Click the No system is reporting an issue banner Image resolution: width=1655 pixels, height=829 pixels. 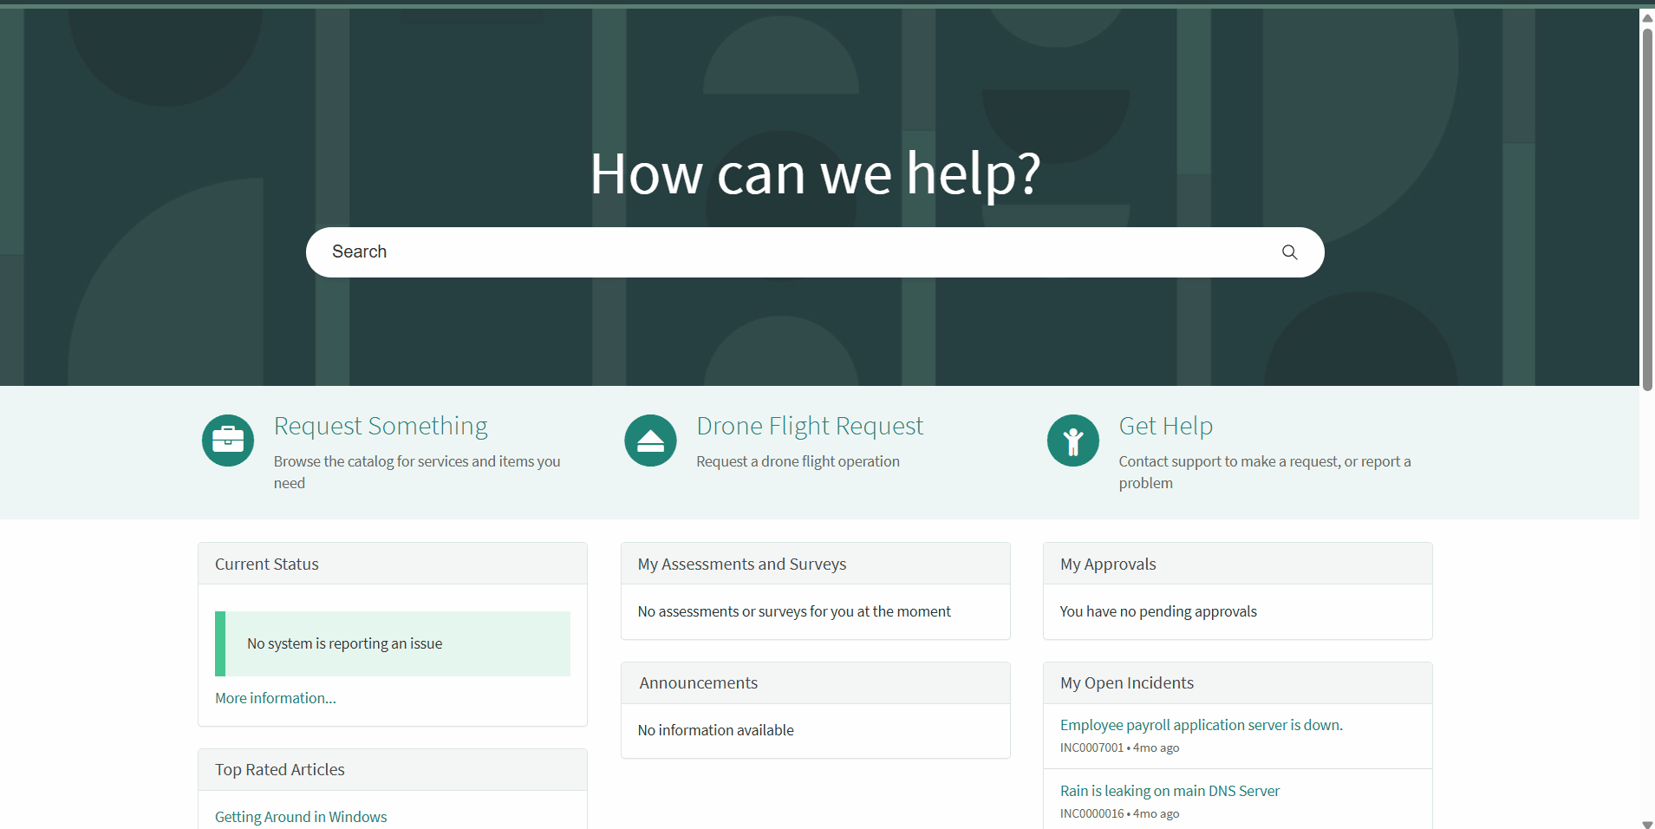[x=393, y=643]
